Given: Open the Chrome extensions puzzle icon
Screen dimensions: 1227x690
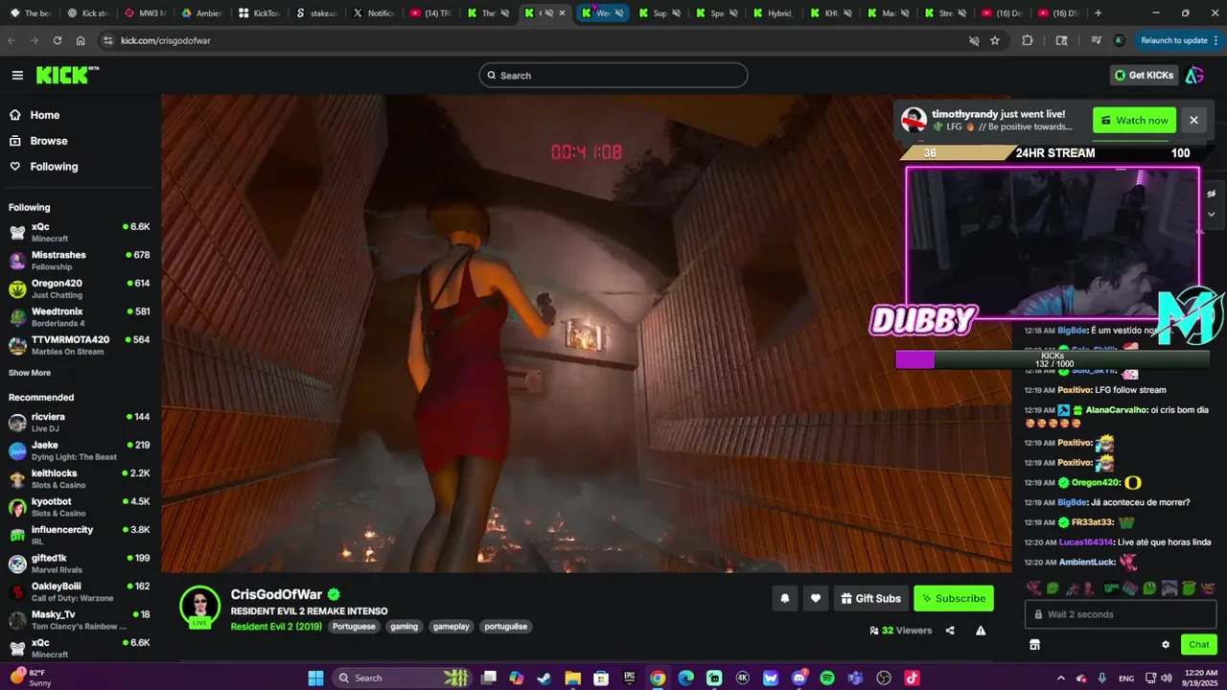Looking at the screenshot, I should point(1028,40).
